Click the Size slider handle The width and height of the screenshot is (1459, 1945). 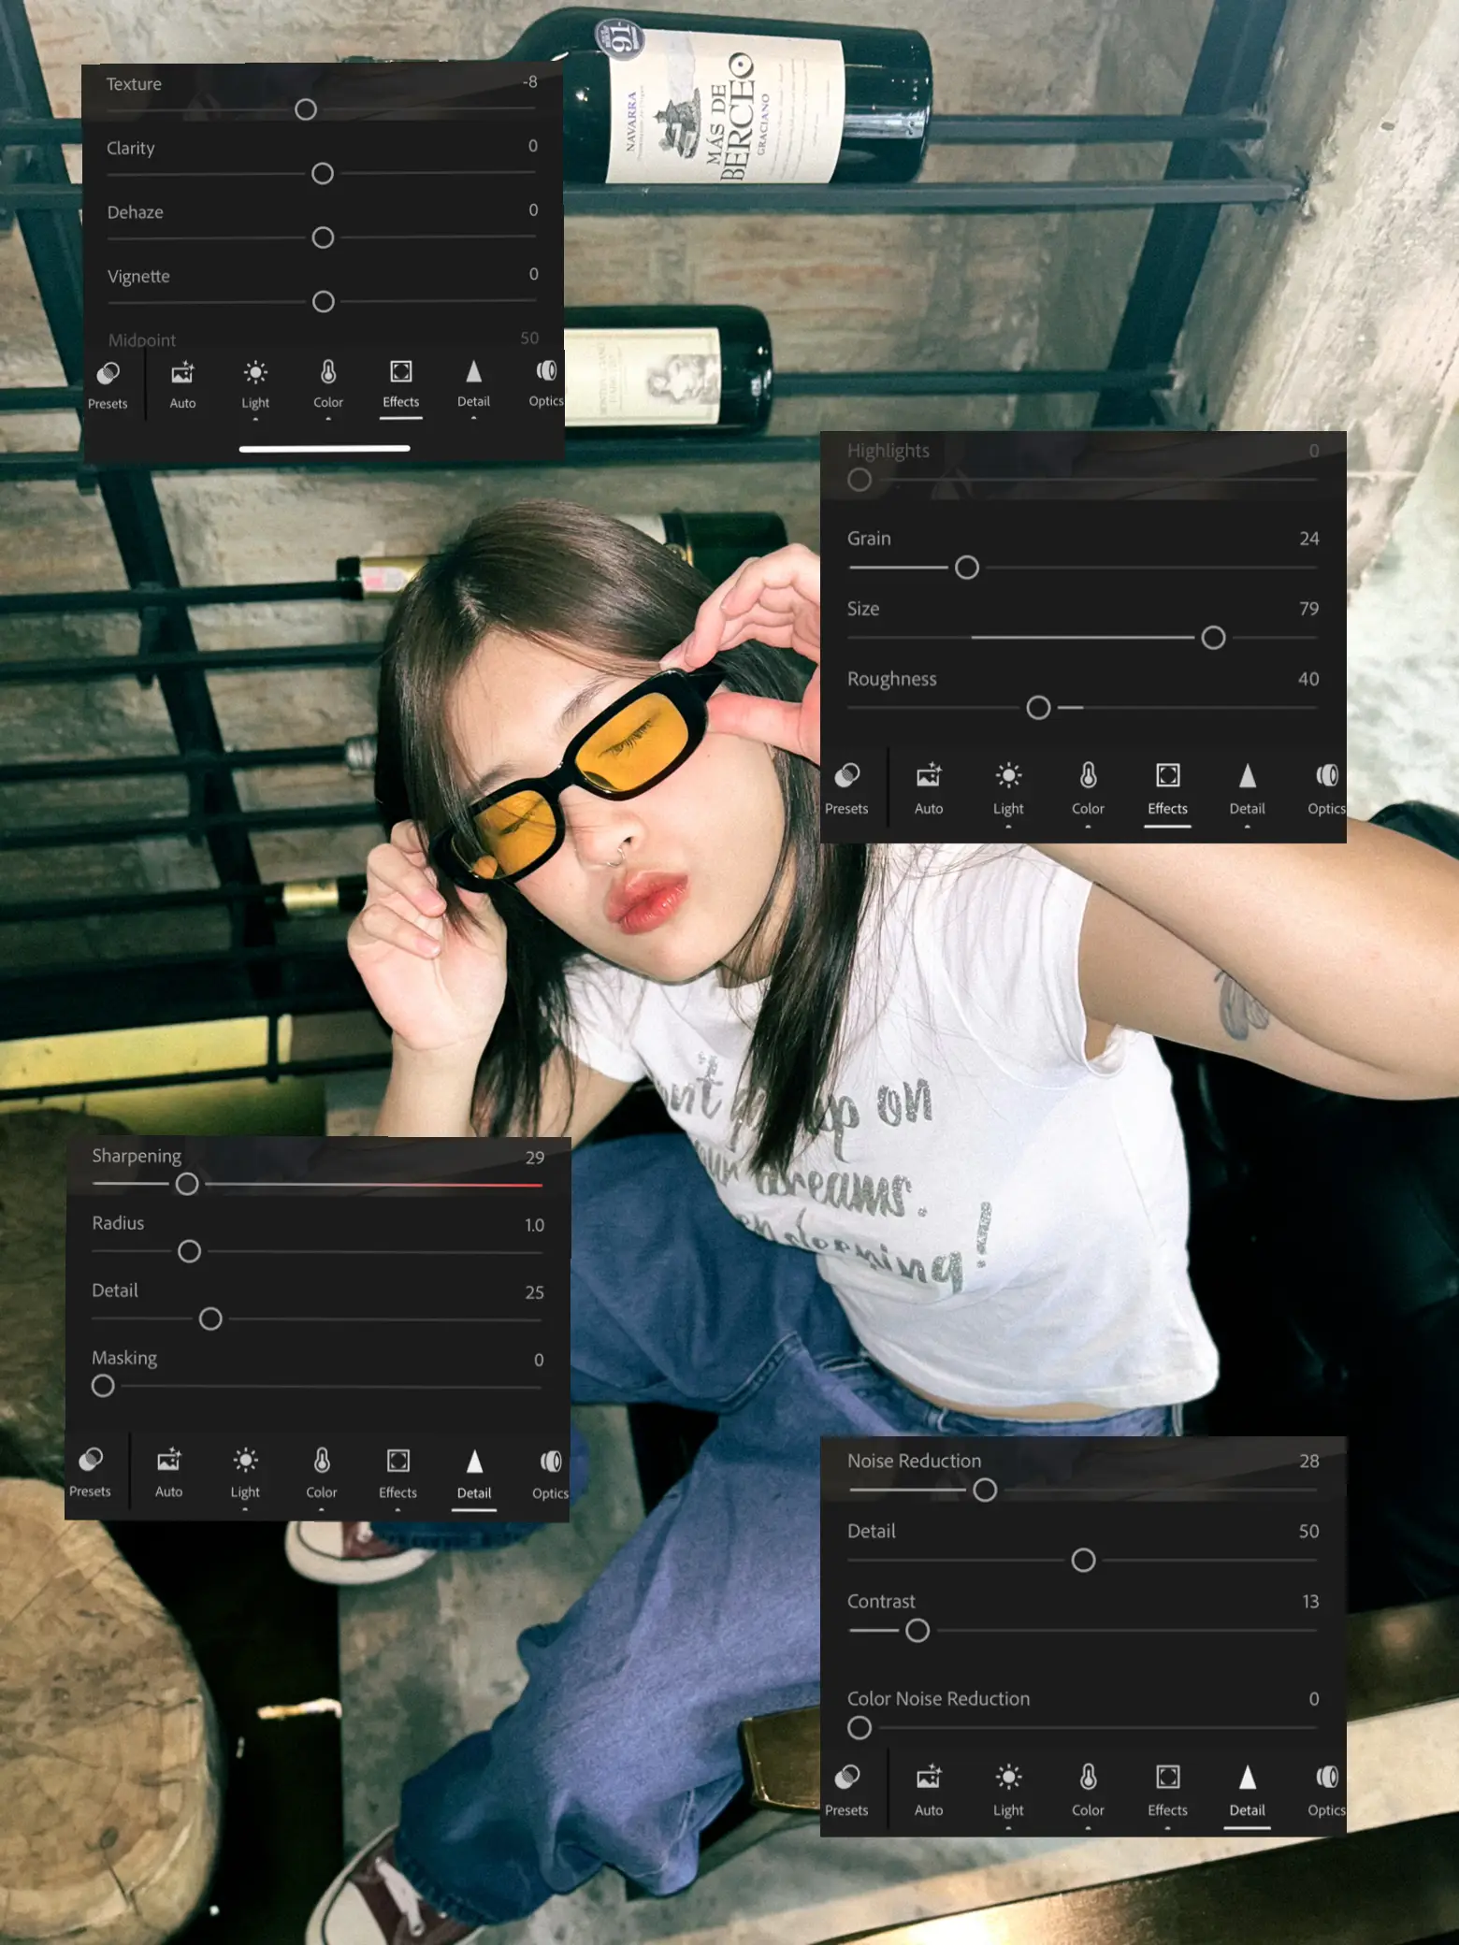1213,638
